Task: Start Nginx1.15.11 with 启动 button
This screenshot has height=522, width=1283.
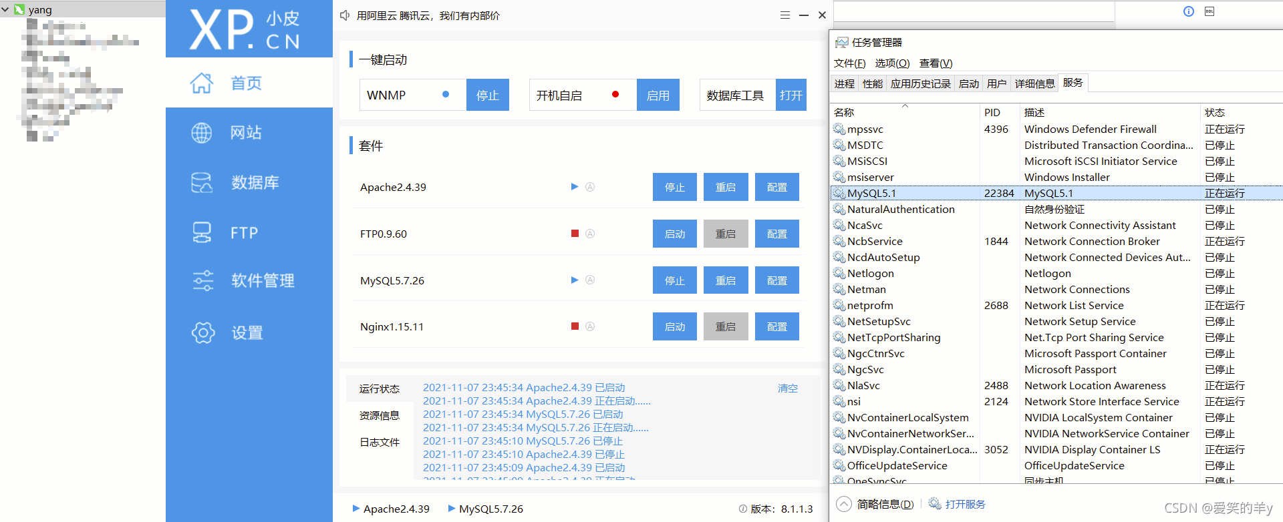Action: pos(675,326)
